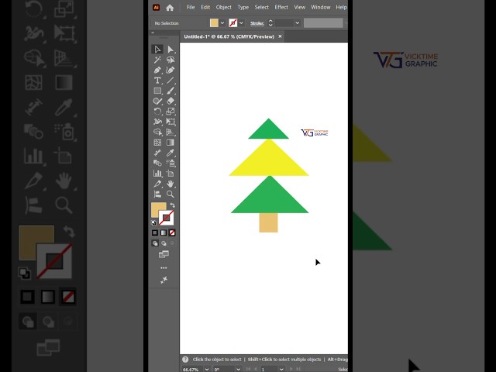Select the Direct Selection tool
The height and width of the screenshot is (372, 496).
pyautogui.click(x=170, y=50)
